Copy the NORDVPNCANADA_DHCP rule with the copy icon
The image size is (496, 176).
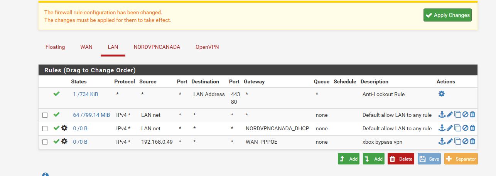click(457, 128)
